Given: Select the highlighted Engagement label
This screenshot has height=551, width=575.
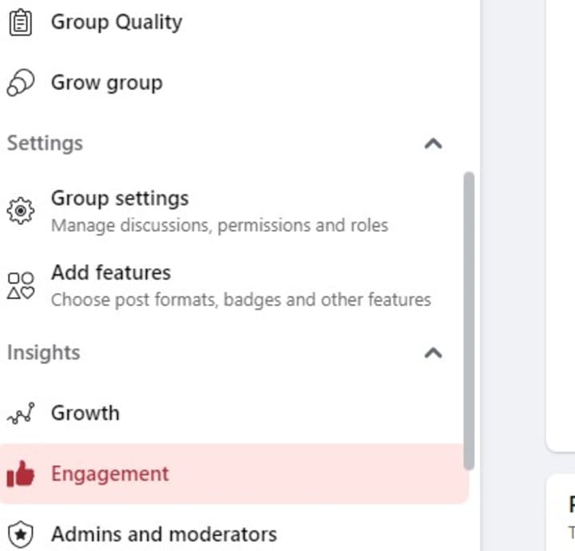Looking at the screenshot, I should 110,474.
